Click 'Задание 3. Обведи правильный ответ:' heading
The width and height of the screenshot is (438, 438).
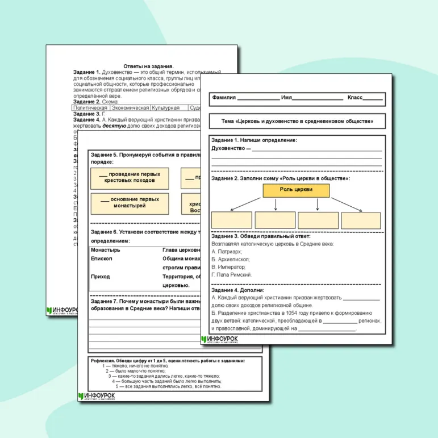coord(261,236)
